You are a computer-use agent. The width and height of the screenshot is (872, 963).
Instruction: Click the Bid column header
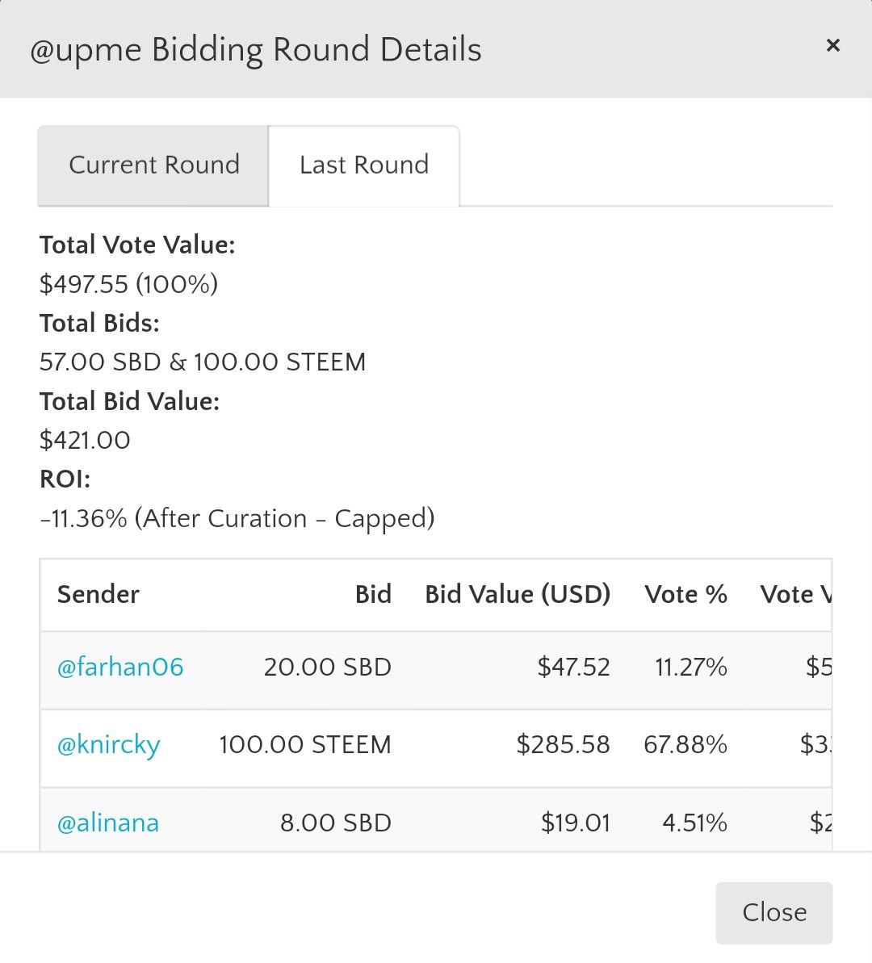pos(373,595)
